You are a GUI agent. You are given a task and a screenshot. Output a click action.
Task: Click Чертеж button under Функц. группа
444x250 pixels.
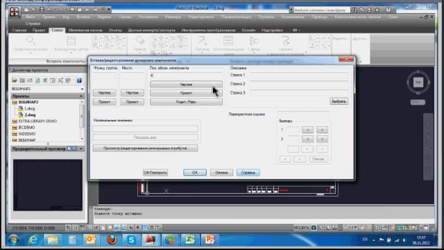(105, 92)
